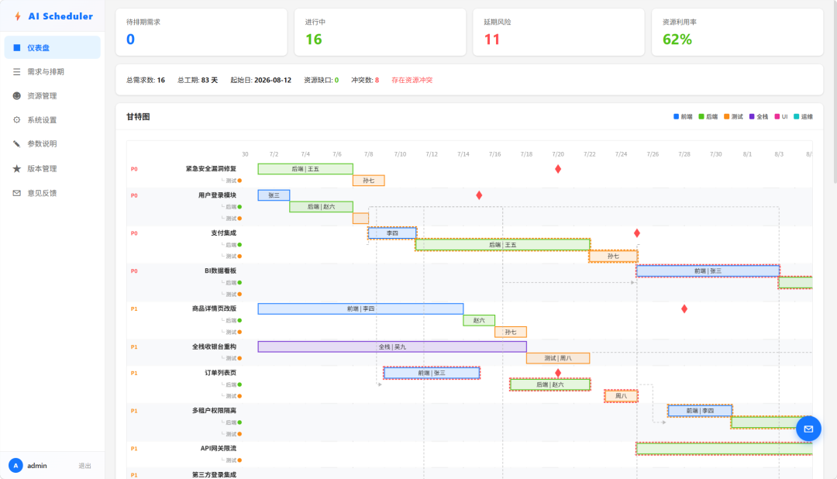Click the 测试|周八 bar
Screen dimensions: 837x479
coord(558,358)
